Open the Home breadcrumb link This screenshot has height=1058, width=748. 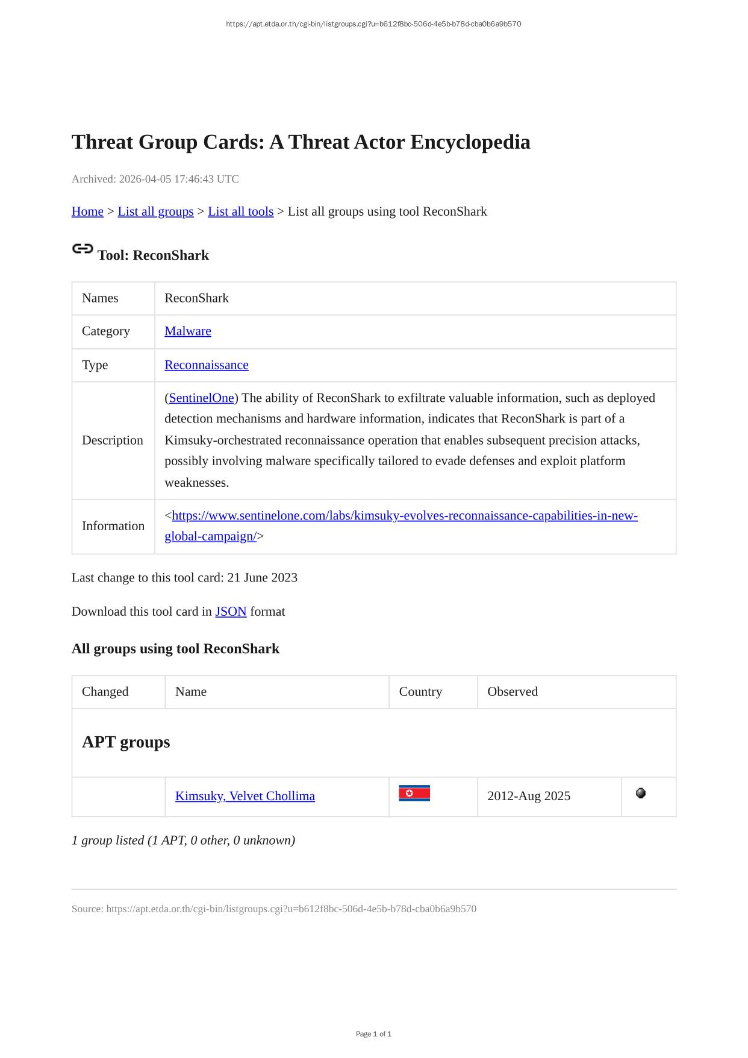tap(87, 211)
